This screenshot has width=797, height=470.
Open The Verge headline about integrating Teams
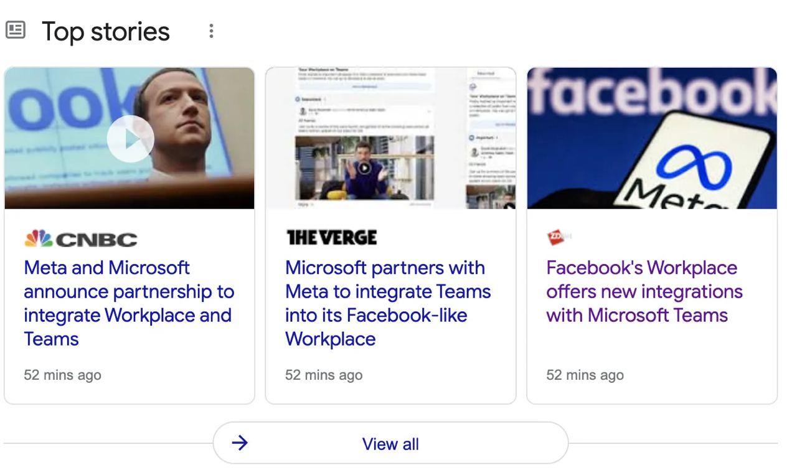coord(387,303)
